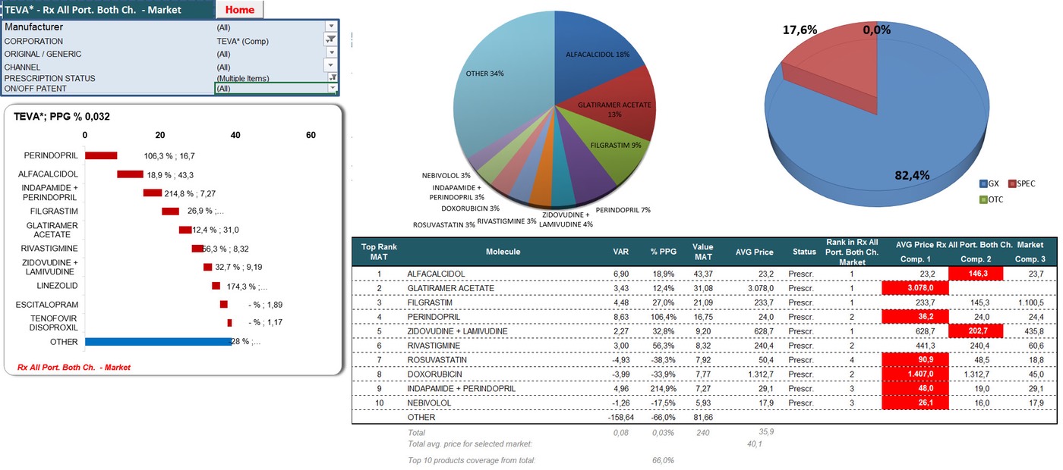Click the GX blue legend swatch
This screenshot has height=470, width=1063.
(983, 183)
